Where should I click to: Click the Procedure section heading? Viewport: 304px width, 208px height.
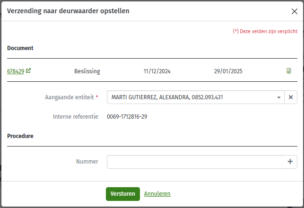[20, 136]
